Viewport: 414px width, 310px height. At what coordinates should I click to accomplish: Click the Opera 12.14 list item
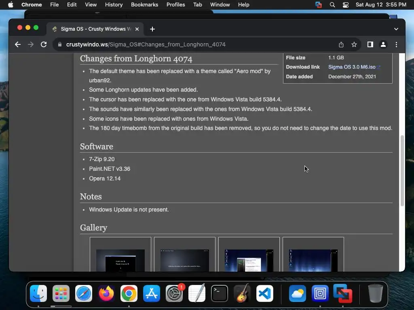click(x=105, y=178)
